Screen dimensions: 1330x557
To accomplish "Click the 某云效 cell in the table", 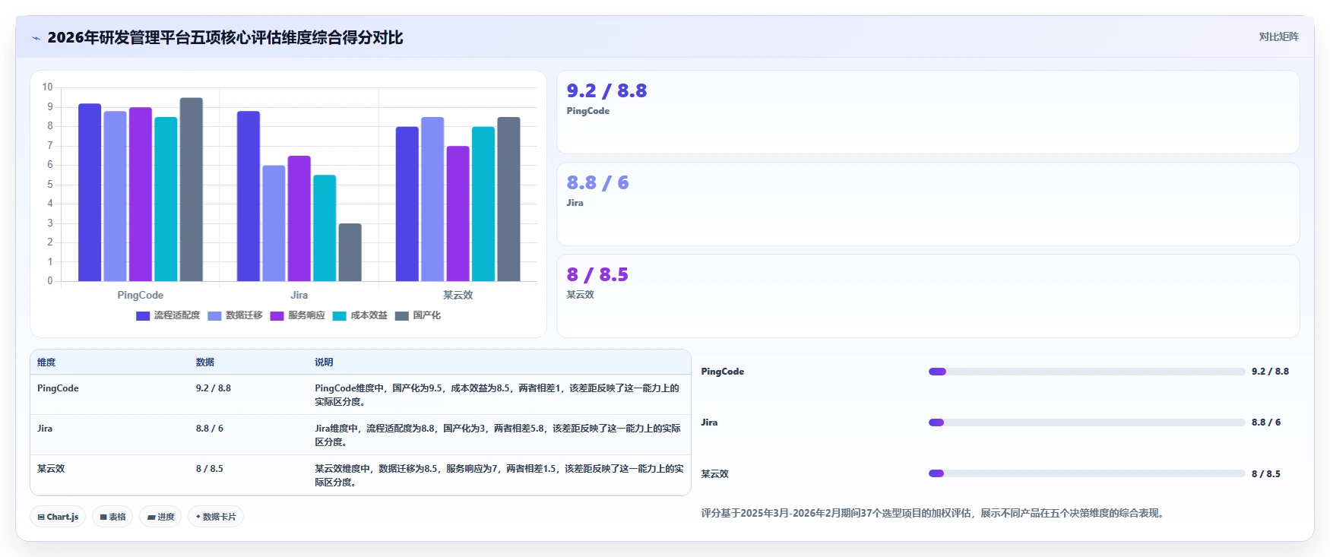I will coord(51,469).
